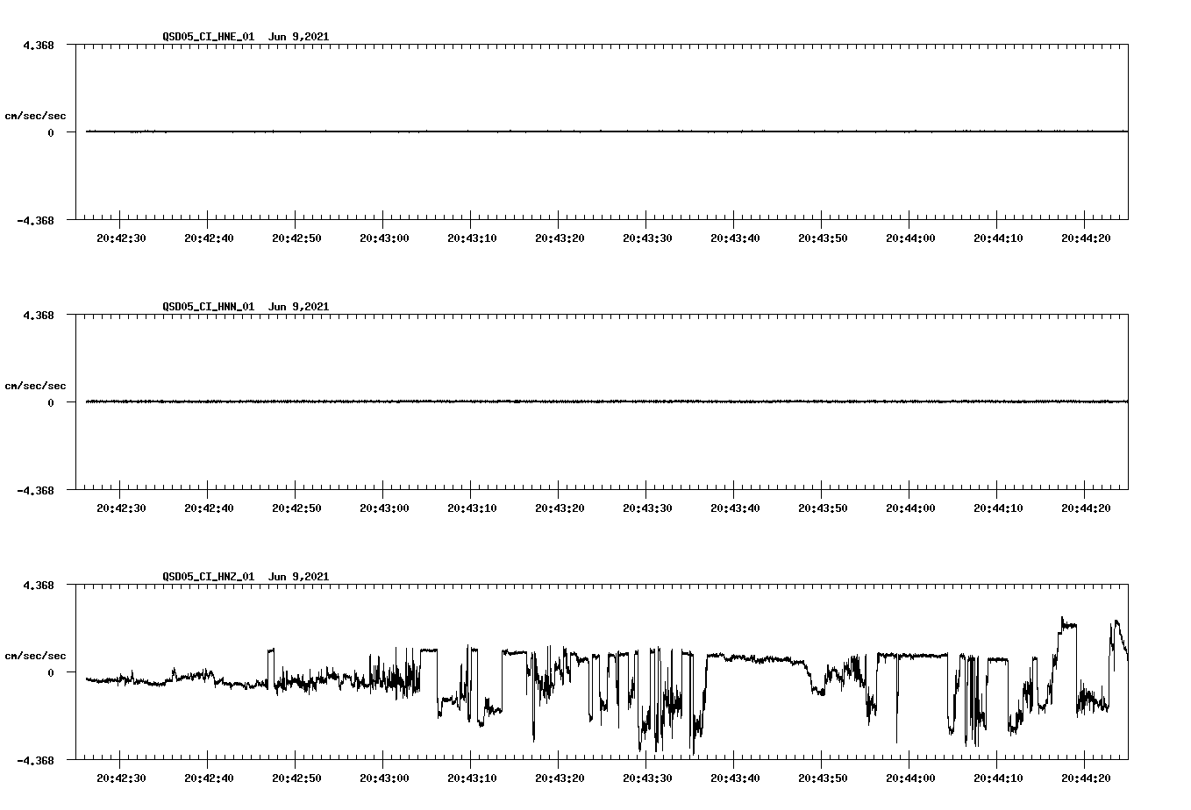
Task: Click the 20:43:00 time label under HNN plot
Action: pyautogui.click(x=384, y=508)
